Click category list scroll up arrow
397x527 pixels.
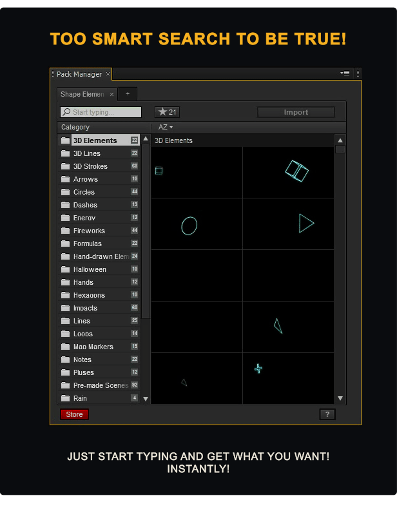[146, 139]
